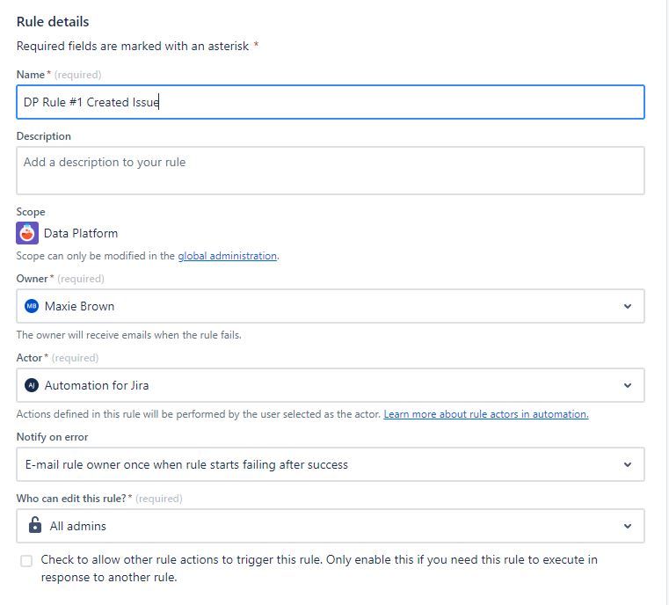Focus the Description text area
669x605 pixels.
330,170
